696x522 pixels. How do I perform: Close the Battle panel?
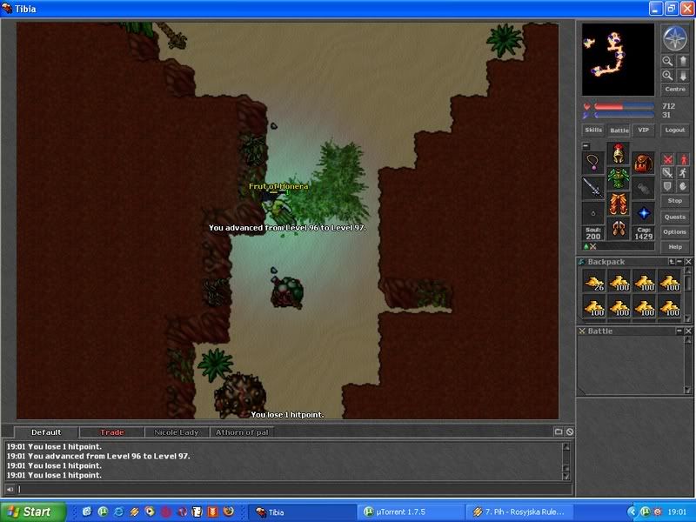pos(688,331)
